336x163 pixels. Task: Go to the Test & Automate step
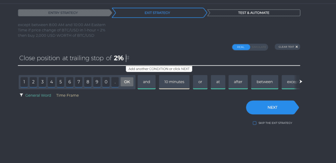254,13
